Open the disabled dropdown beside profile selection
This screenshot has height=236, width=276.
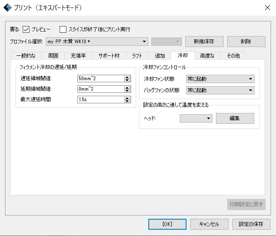pos(166,42)
